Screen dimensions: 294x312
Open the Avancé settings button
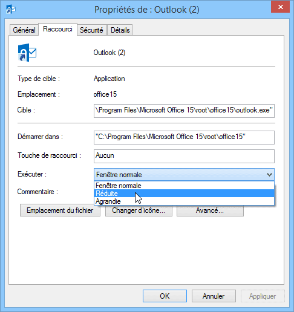[210, 210]
